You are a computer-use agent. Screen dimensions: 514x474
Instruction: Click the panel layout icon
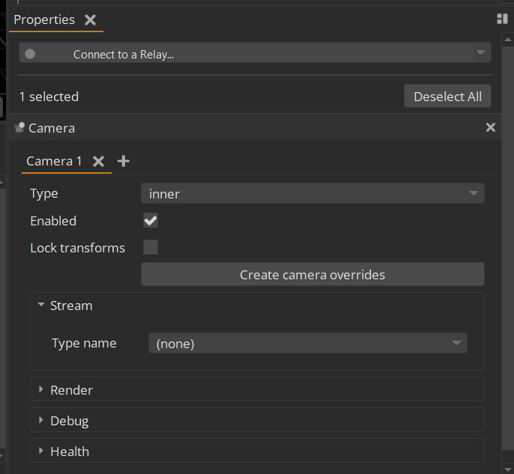point(502,19)
